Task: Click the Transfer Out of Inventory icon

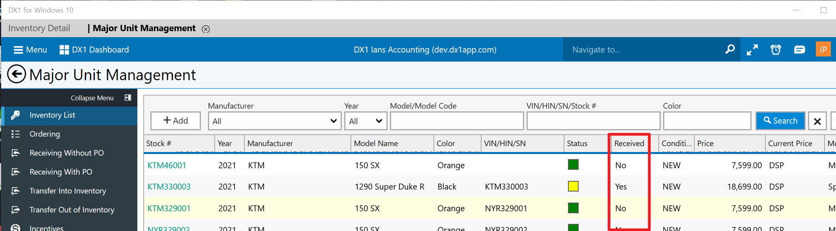Action: coord(15,210)
